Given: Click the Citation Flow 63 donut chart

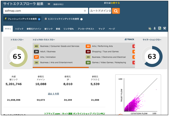Looking at the screenshot, I should 152,56.
